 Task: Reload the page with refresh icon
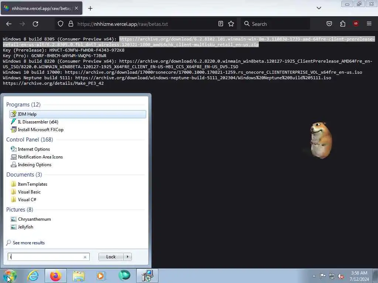(35, 24)
